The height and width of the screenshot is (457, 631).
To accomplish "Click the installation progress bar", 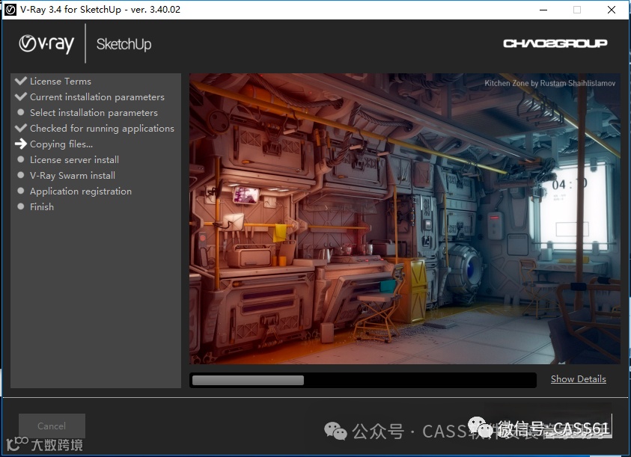I will coord(362,380).
